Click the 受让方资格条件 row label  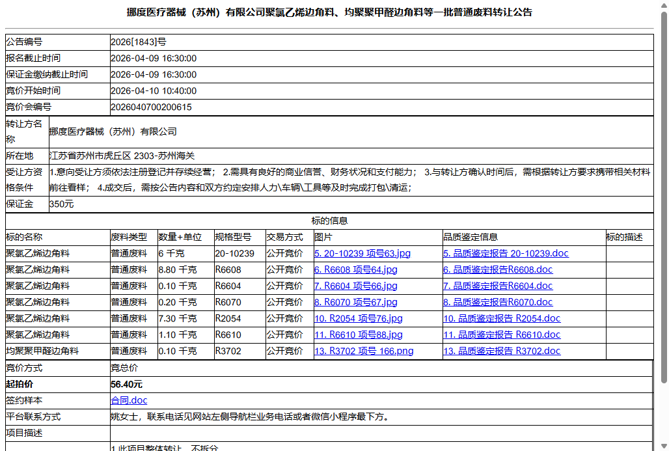tap(24, 180)
